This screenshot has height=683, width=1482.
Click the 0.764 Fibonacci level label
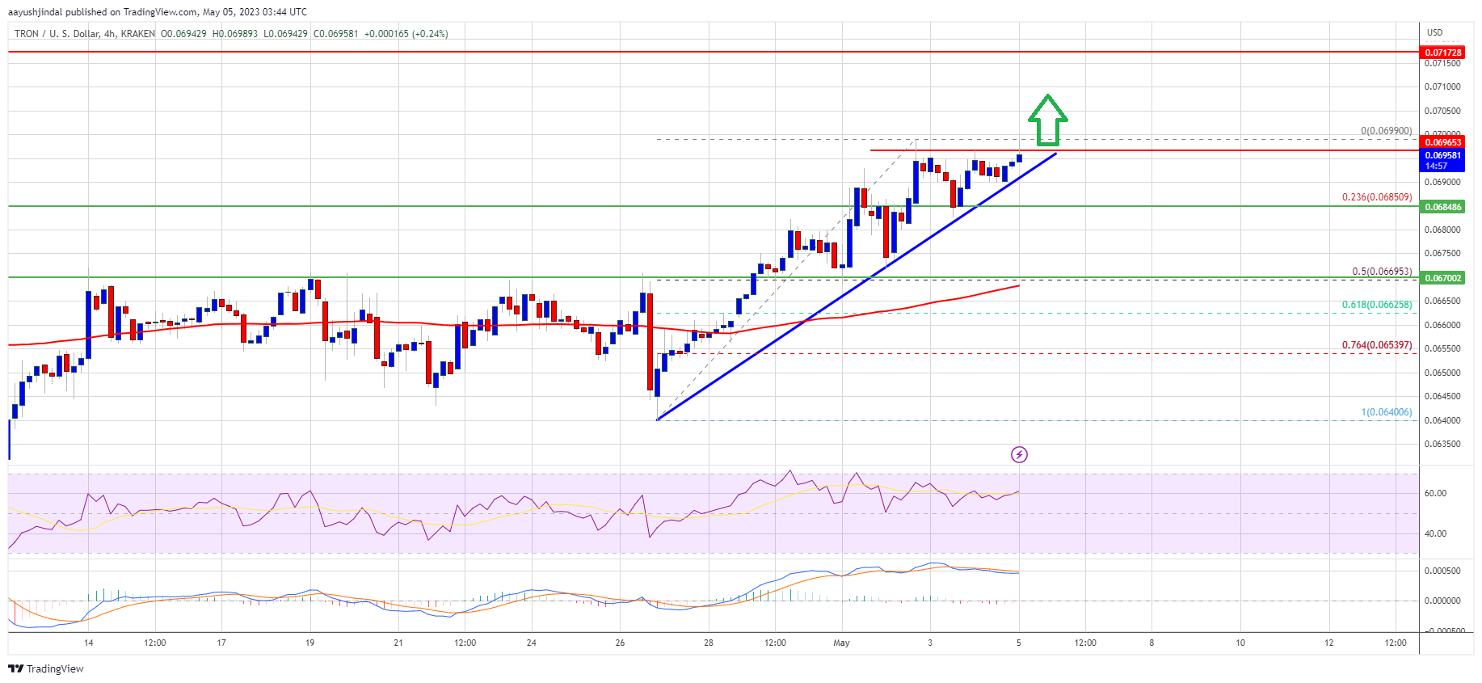[x=1376, y=345]
